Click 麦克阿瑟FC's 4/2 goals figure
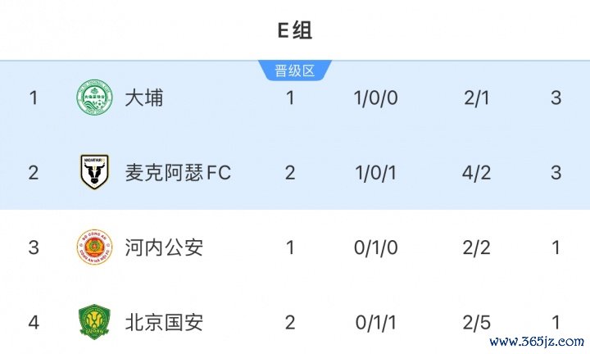This screenshot has height=354, width=590. (475, 172)
